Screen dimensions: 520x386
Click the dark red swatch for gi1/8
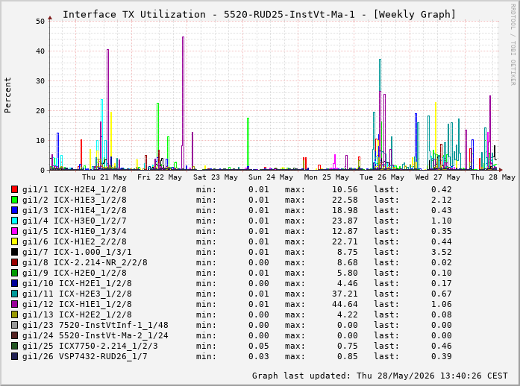[x=14, y=262]
